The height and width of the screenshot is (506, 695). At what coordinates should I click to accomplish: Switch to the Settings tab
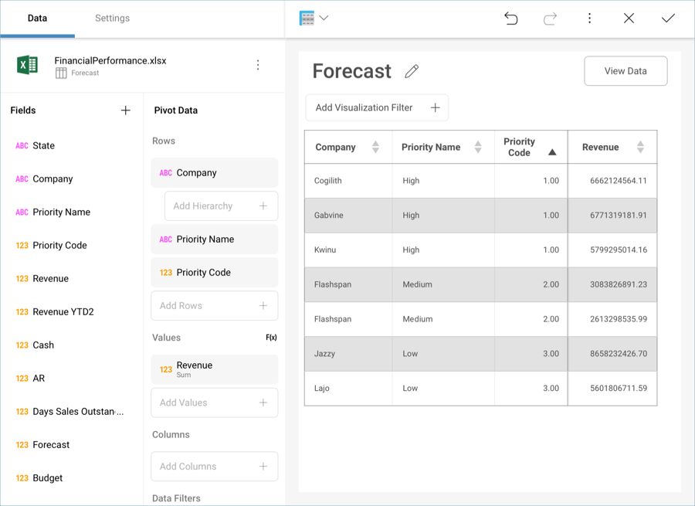click(112, 19)
